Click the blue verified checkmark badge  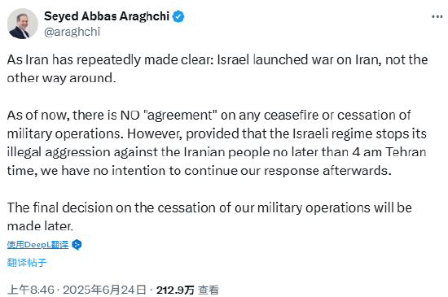click(x=178, y=16)
